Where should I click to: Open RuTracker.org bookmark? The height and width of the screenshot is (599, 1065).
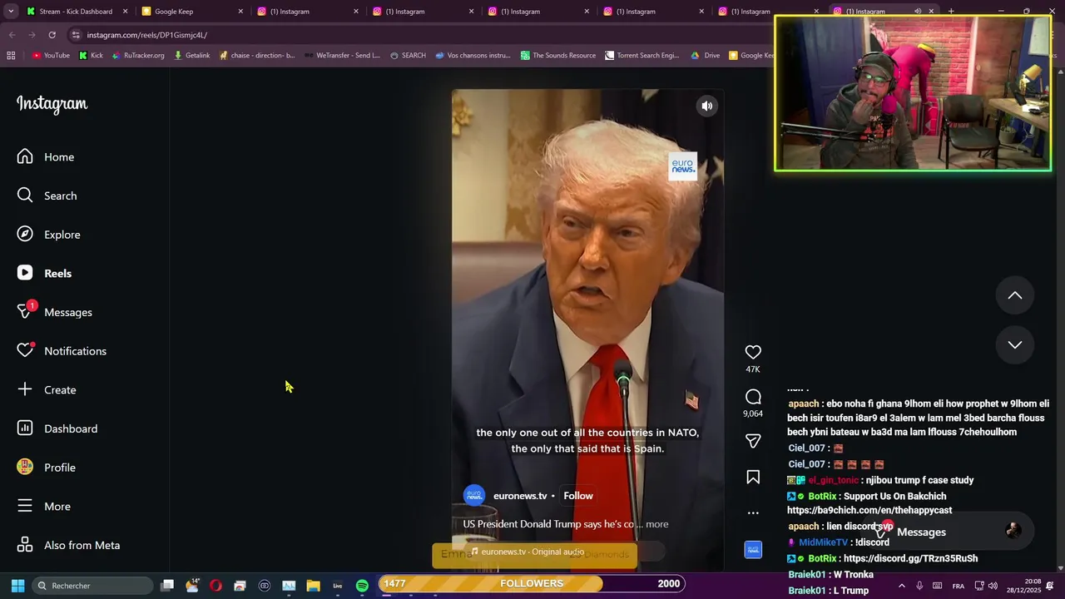138,56
